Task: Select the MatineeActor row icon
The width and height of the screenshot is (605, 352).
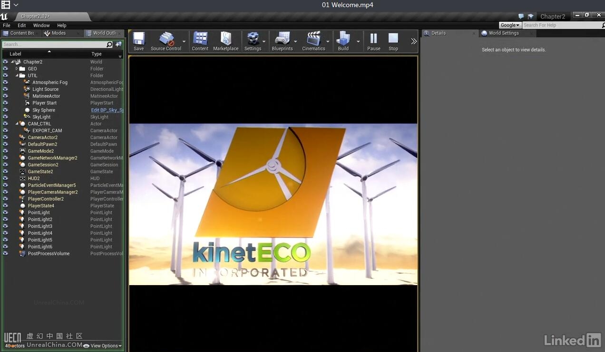Action: point(27,96)
